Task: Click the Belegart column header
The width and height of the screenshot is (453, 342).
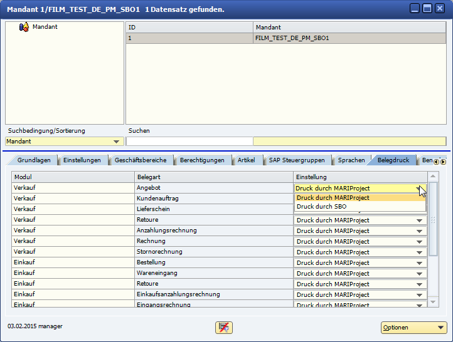Action: [x=213, y=177]
